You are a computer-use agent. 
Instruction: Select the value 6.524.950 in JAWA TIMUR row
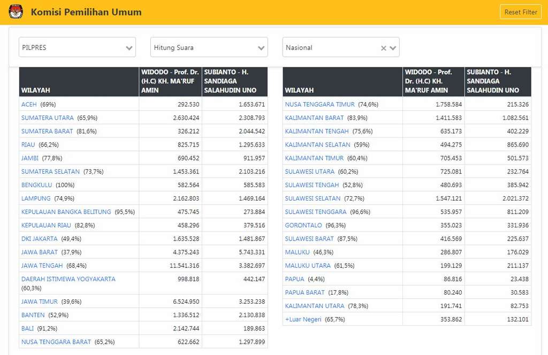click(186, 302)
